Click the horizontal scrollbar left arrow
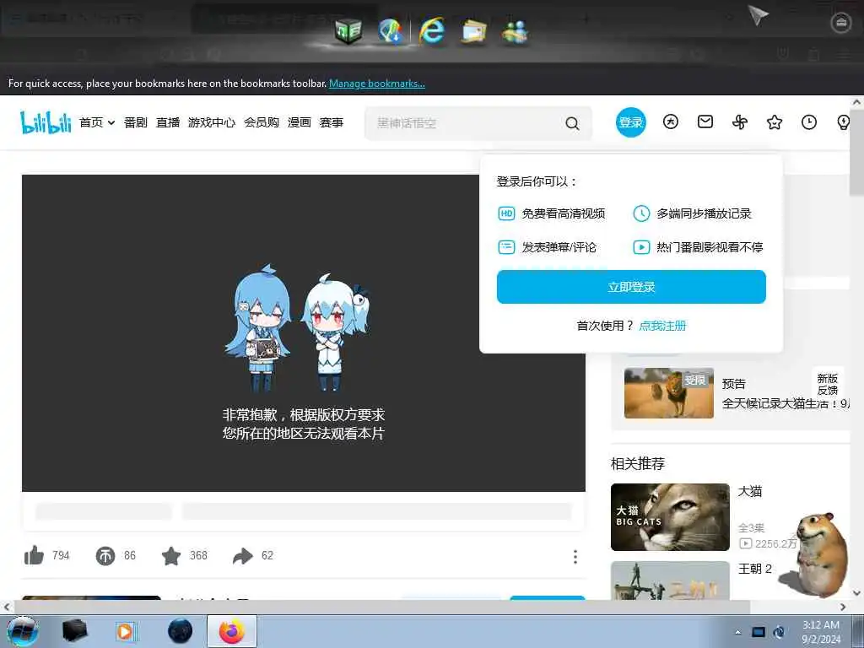This screenshot has width=864, height=648. tap(6, 607)
